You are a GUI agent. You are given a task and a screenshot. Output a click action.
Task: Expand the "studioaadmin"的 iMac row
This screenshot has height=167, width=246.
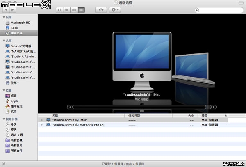(x=41, y=120)
